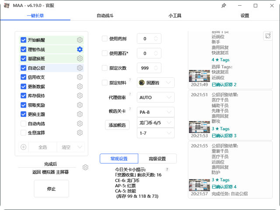Click the 使用药剂 count stepper arrows
Screen dimensions: 280x210
click(156, 38)
